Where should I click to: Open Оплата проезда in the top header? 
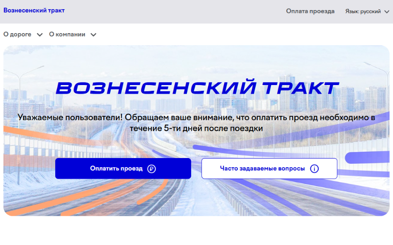click(310, 12)
